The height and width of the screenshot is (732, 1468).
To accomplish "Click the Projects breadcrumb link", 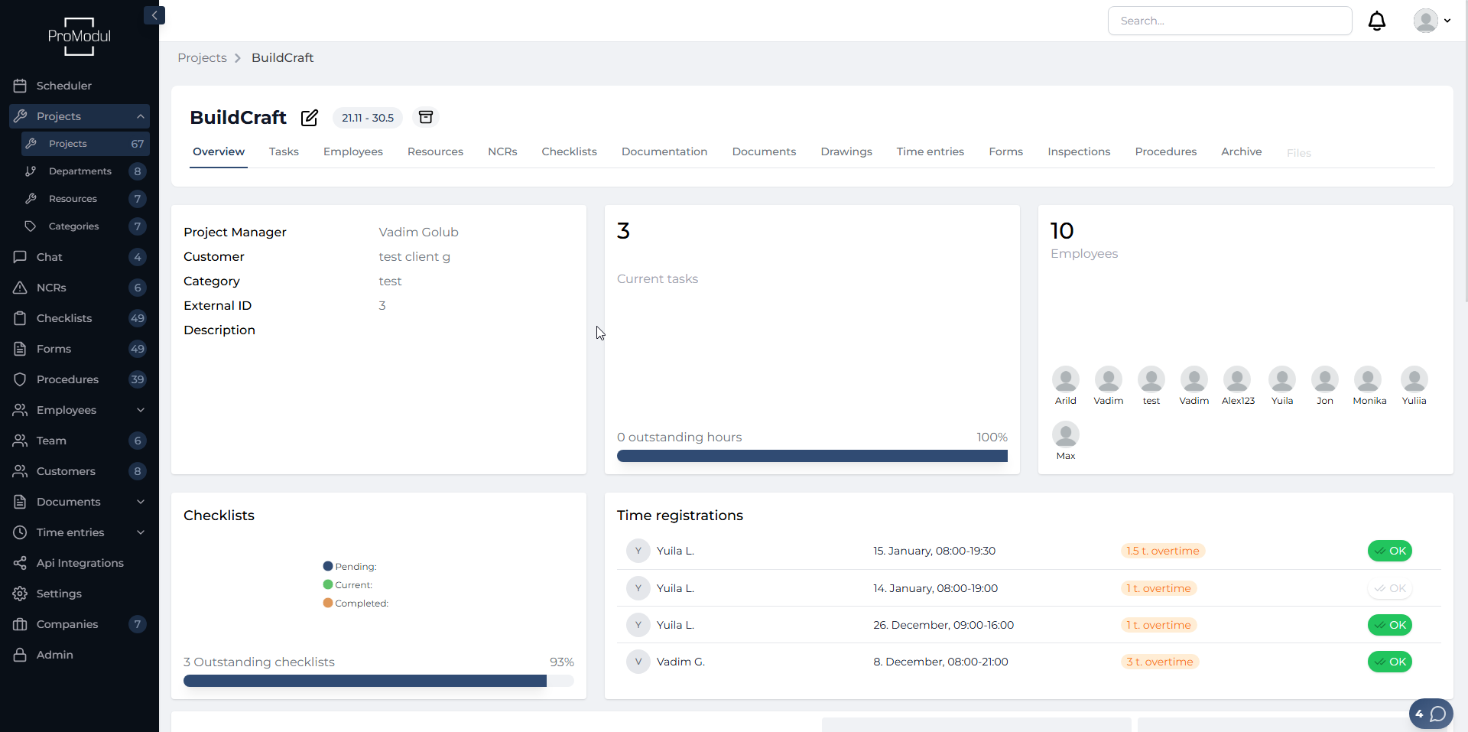I will [x=202, y=58].
